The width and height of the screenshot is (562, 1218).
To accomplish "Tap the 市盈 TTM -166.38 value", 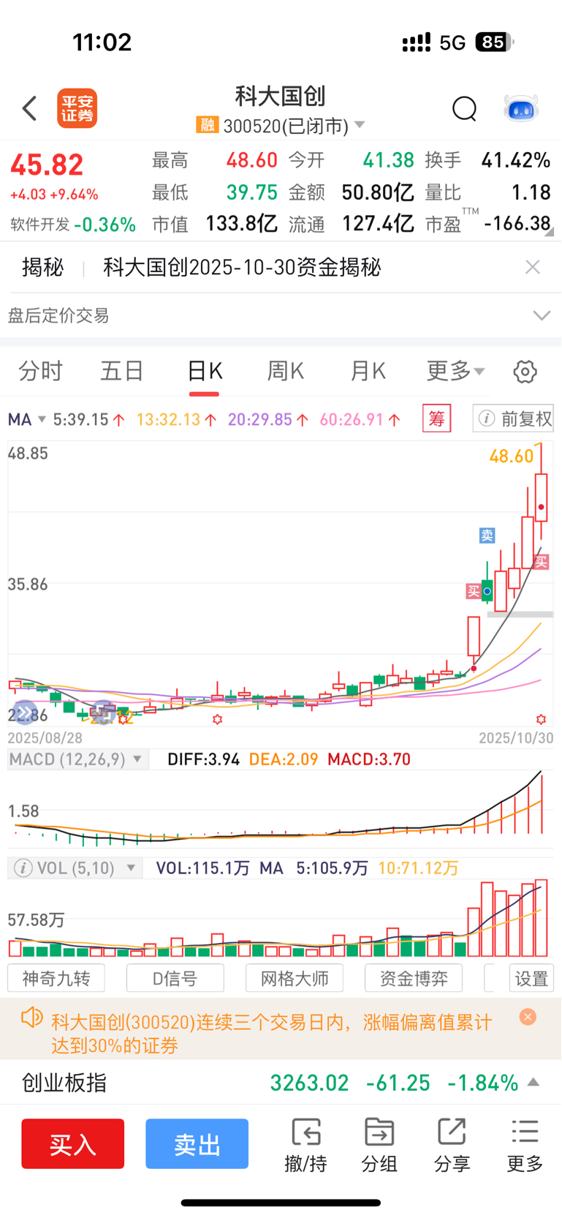I will [517, 223].
